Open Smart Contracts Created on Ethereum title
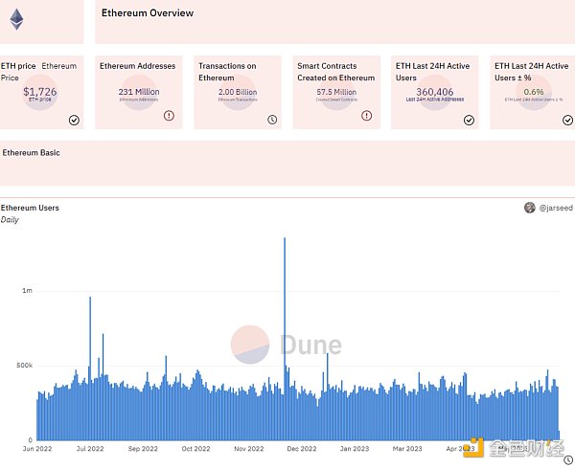The image size is (575, 468). click(335, 72)
